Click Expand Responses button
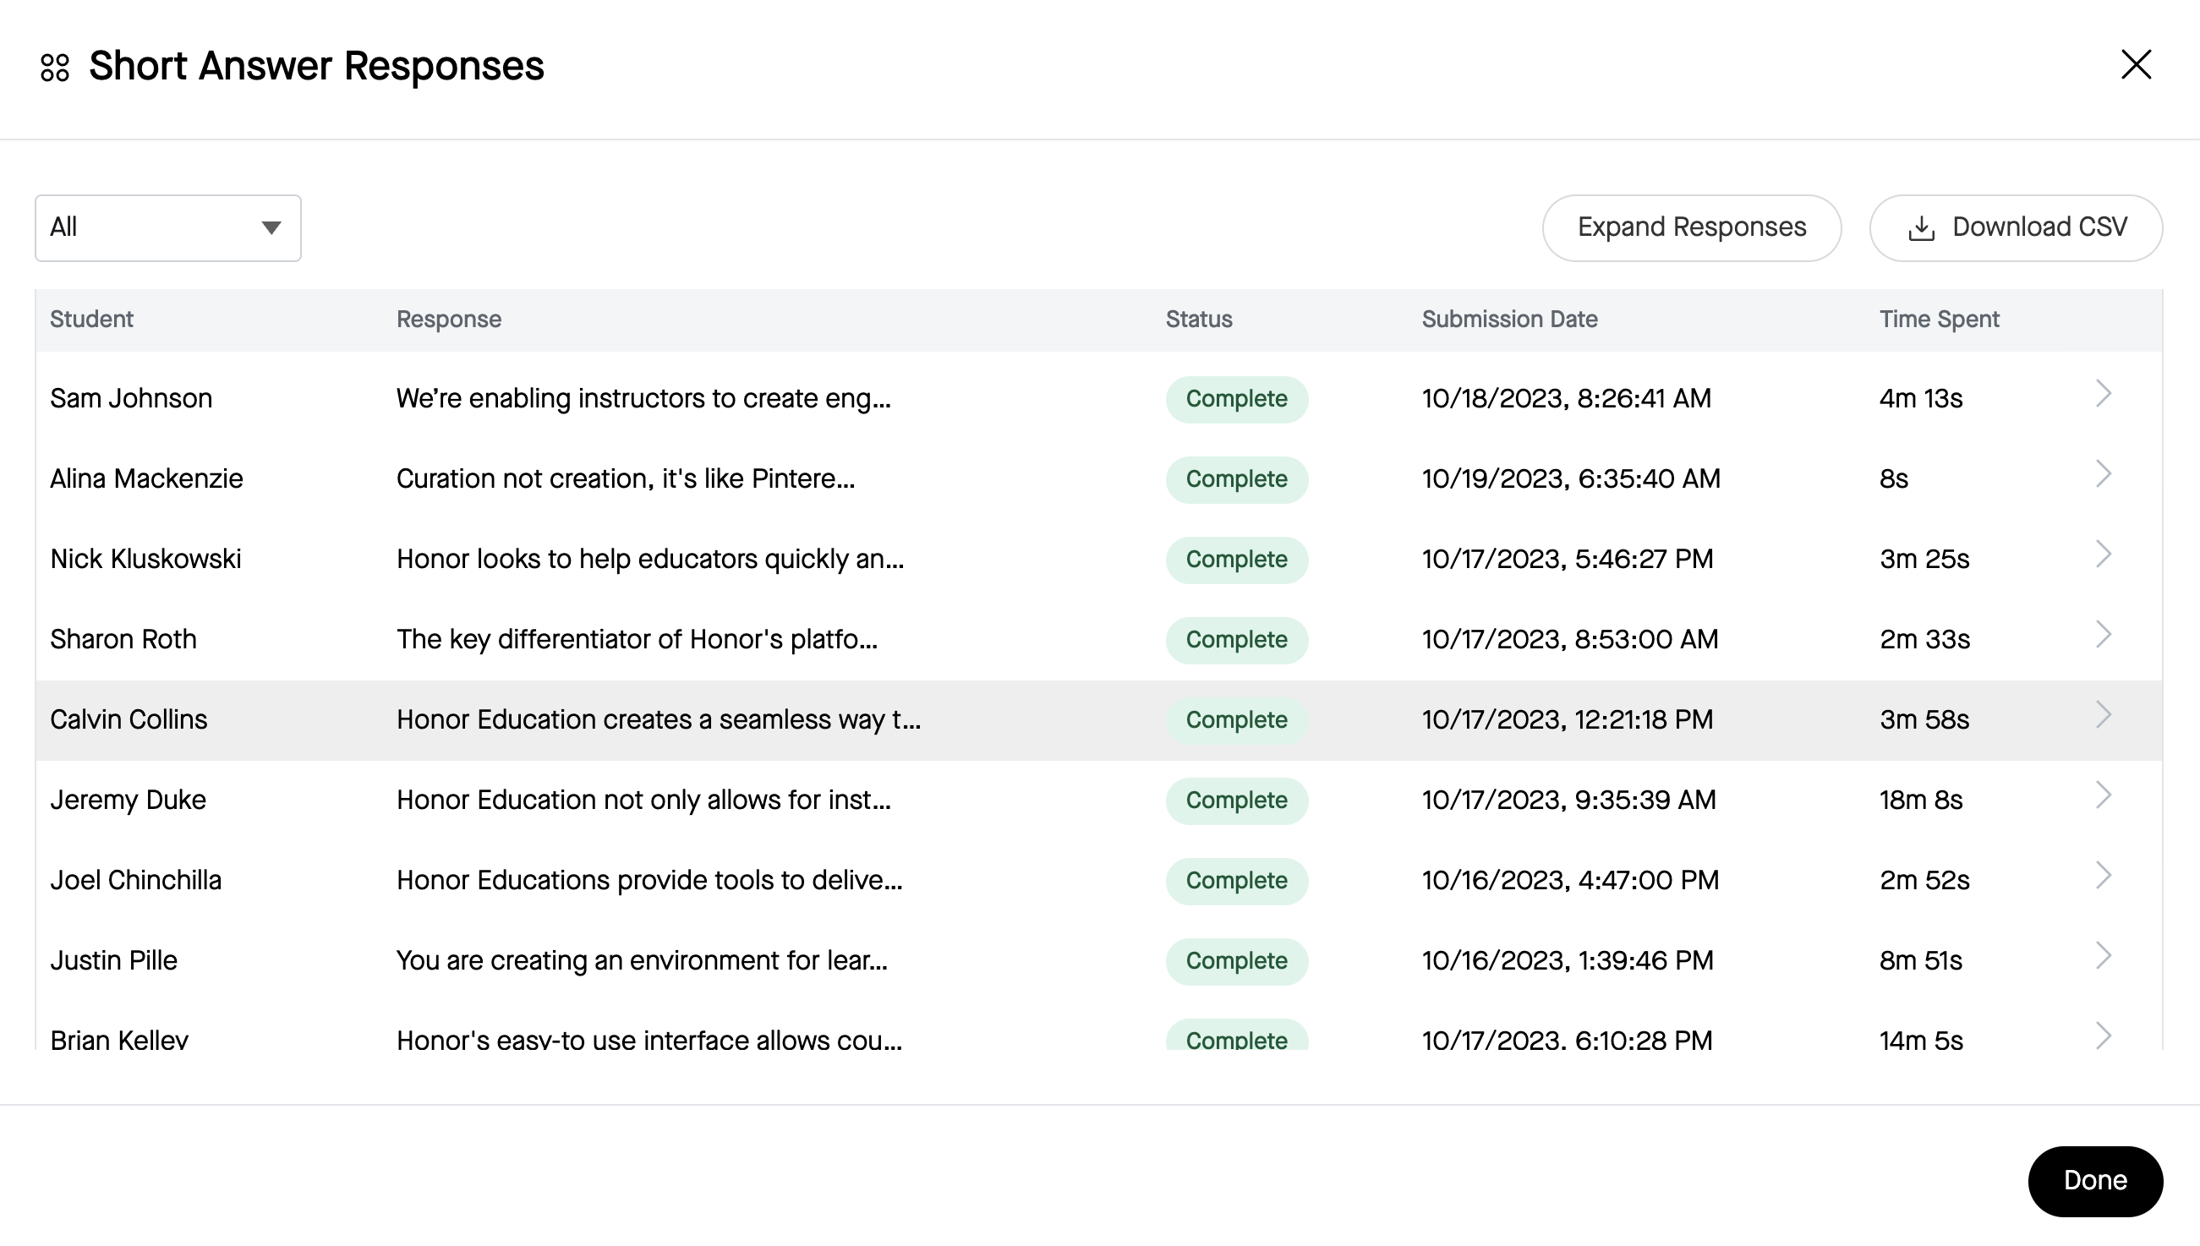 point(1691,227)
